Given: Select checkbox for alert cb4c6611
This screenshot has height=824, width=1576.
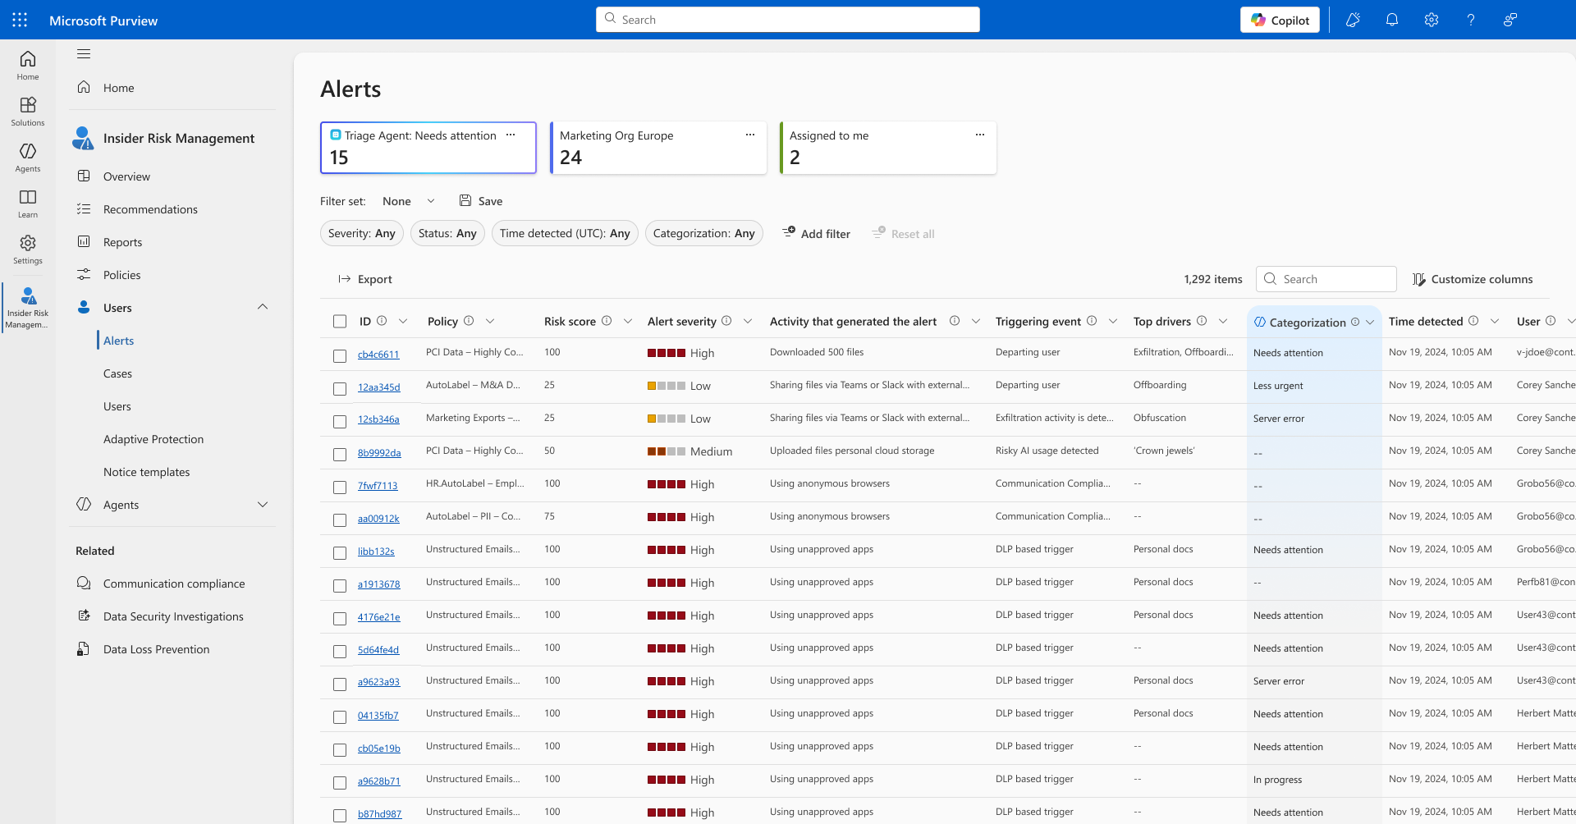Looking at the screenshot, I should coord(340,355).
